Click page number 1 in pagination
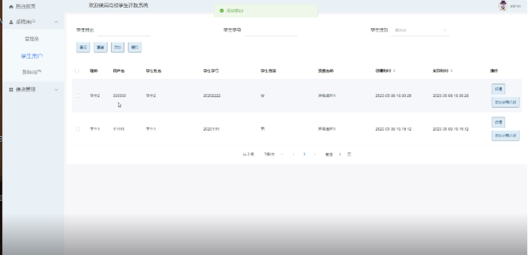528x255 pixels. pyautogui.click(x=305, y=154)
